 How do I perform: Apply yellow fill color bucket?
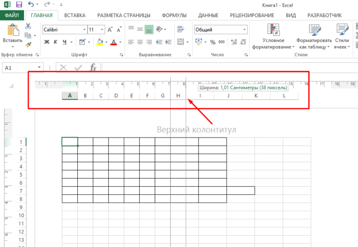tap(100, 42)
